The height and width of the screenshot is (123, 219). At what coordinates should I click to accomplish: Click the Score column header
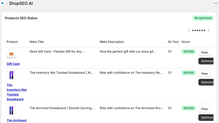(186, 42)
